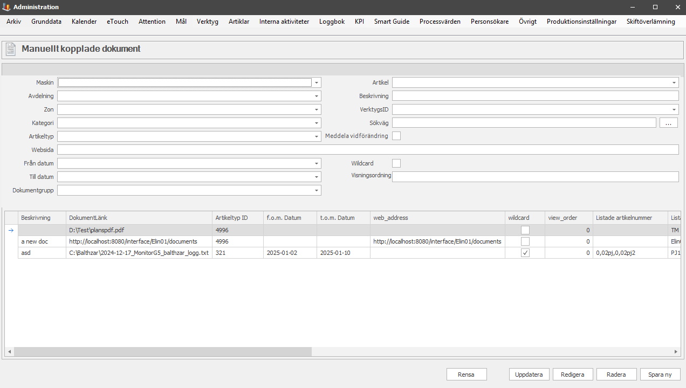The image size is (686, 388).
Task: Click the 0,02pj,0,02pj2 cell
Action: (x=630, y=253)
